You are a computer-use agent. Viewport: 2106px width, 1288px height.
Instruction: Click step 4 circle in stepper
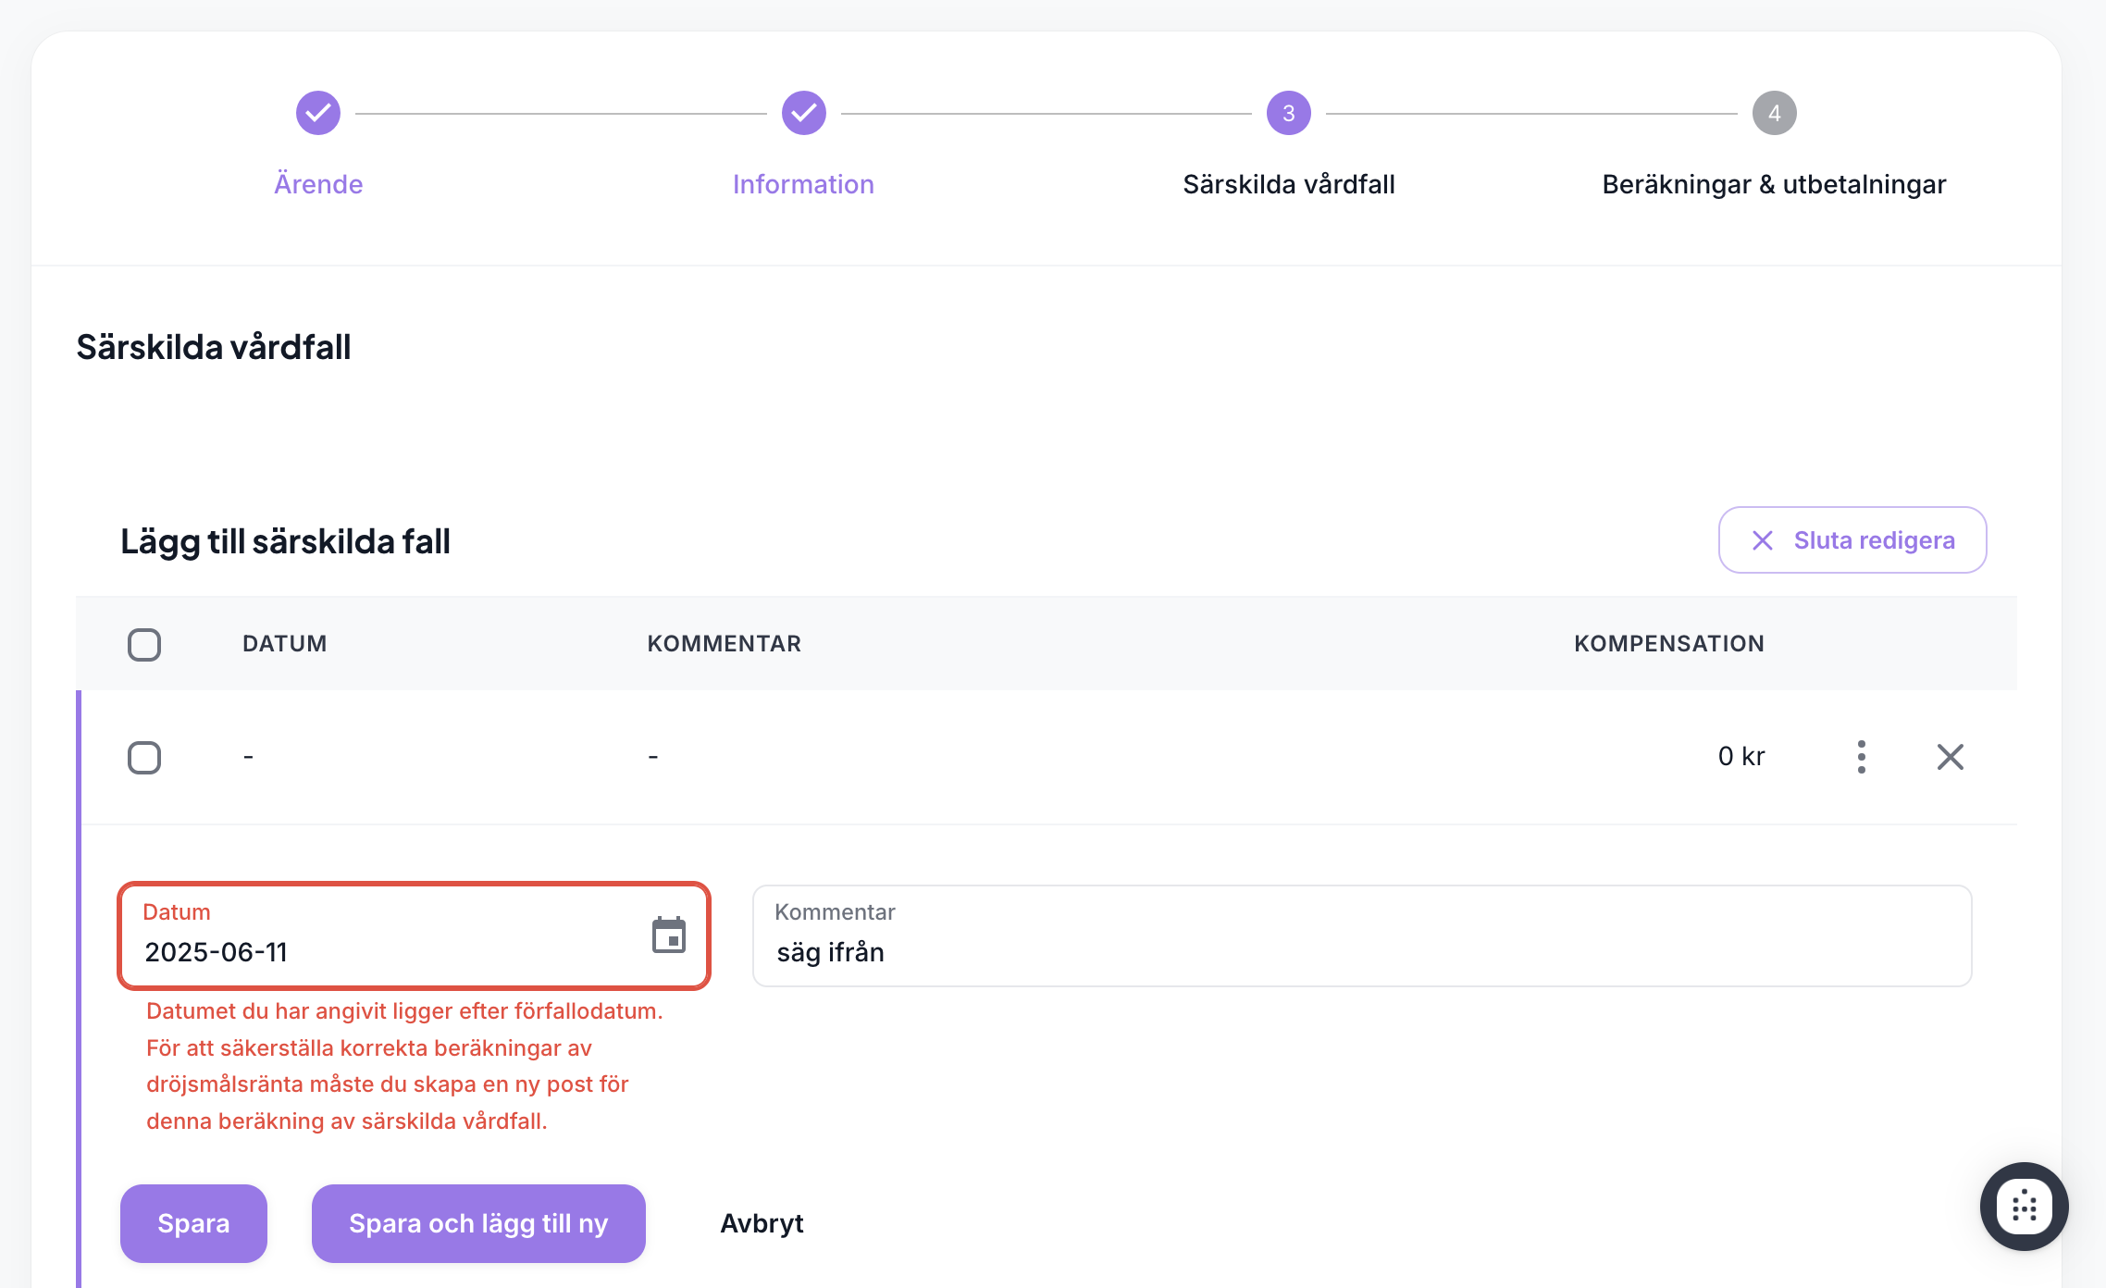click(x=1773, y=113)
